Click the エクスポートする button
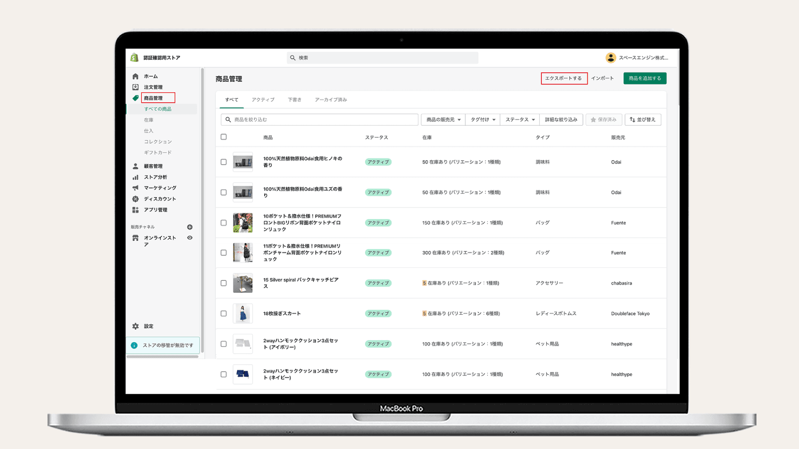 564,78
